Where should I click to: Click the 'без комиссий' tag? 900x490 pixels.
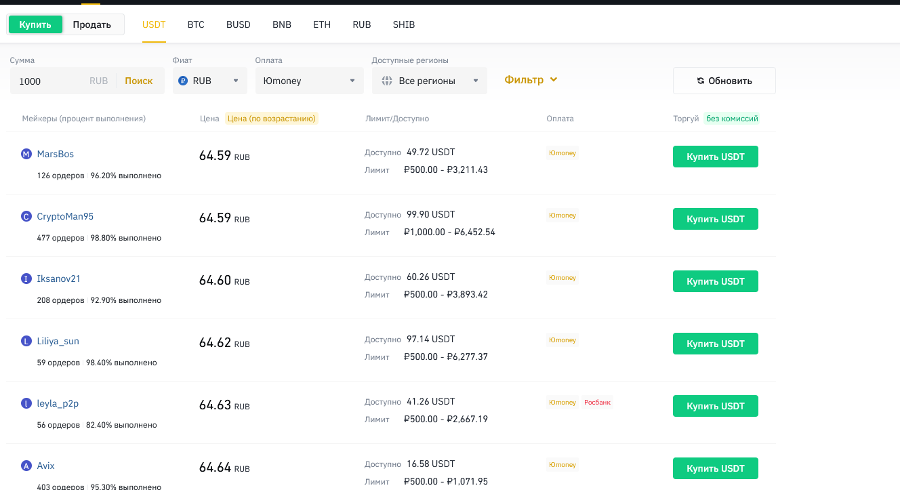coord(732,119)
